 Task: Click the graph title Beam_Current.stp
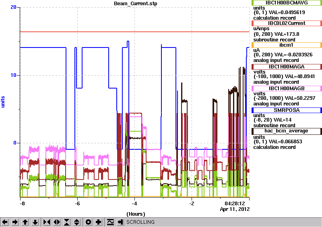point(136,4)
